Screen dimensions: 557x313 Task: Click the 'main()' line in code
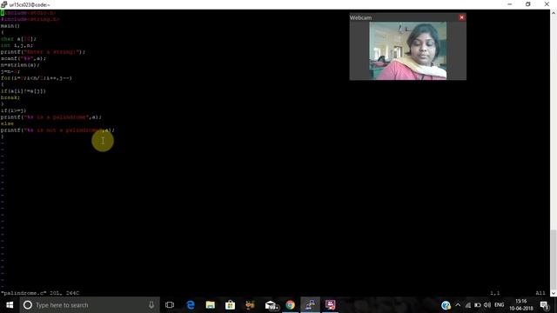tap(10, 26)
